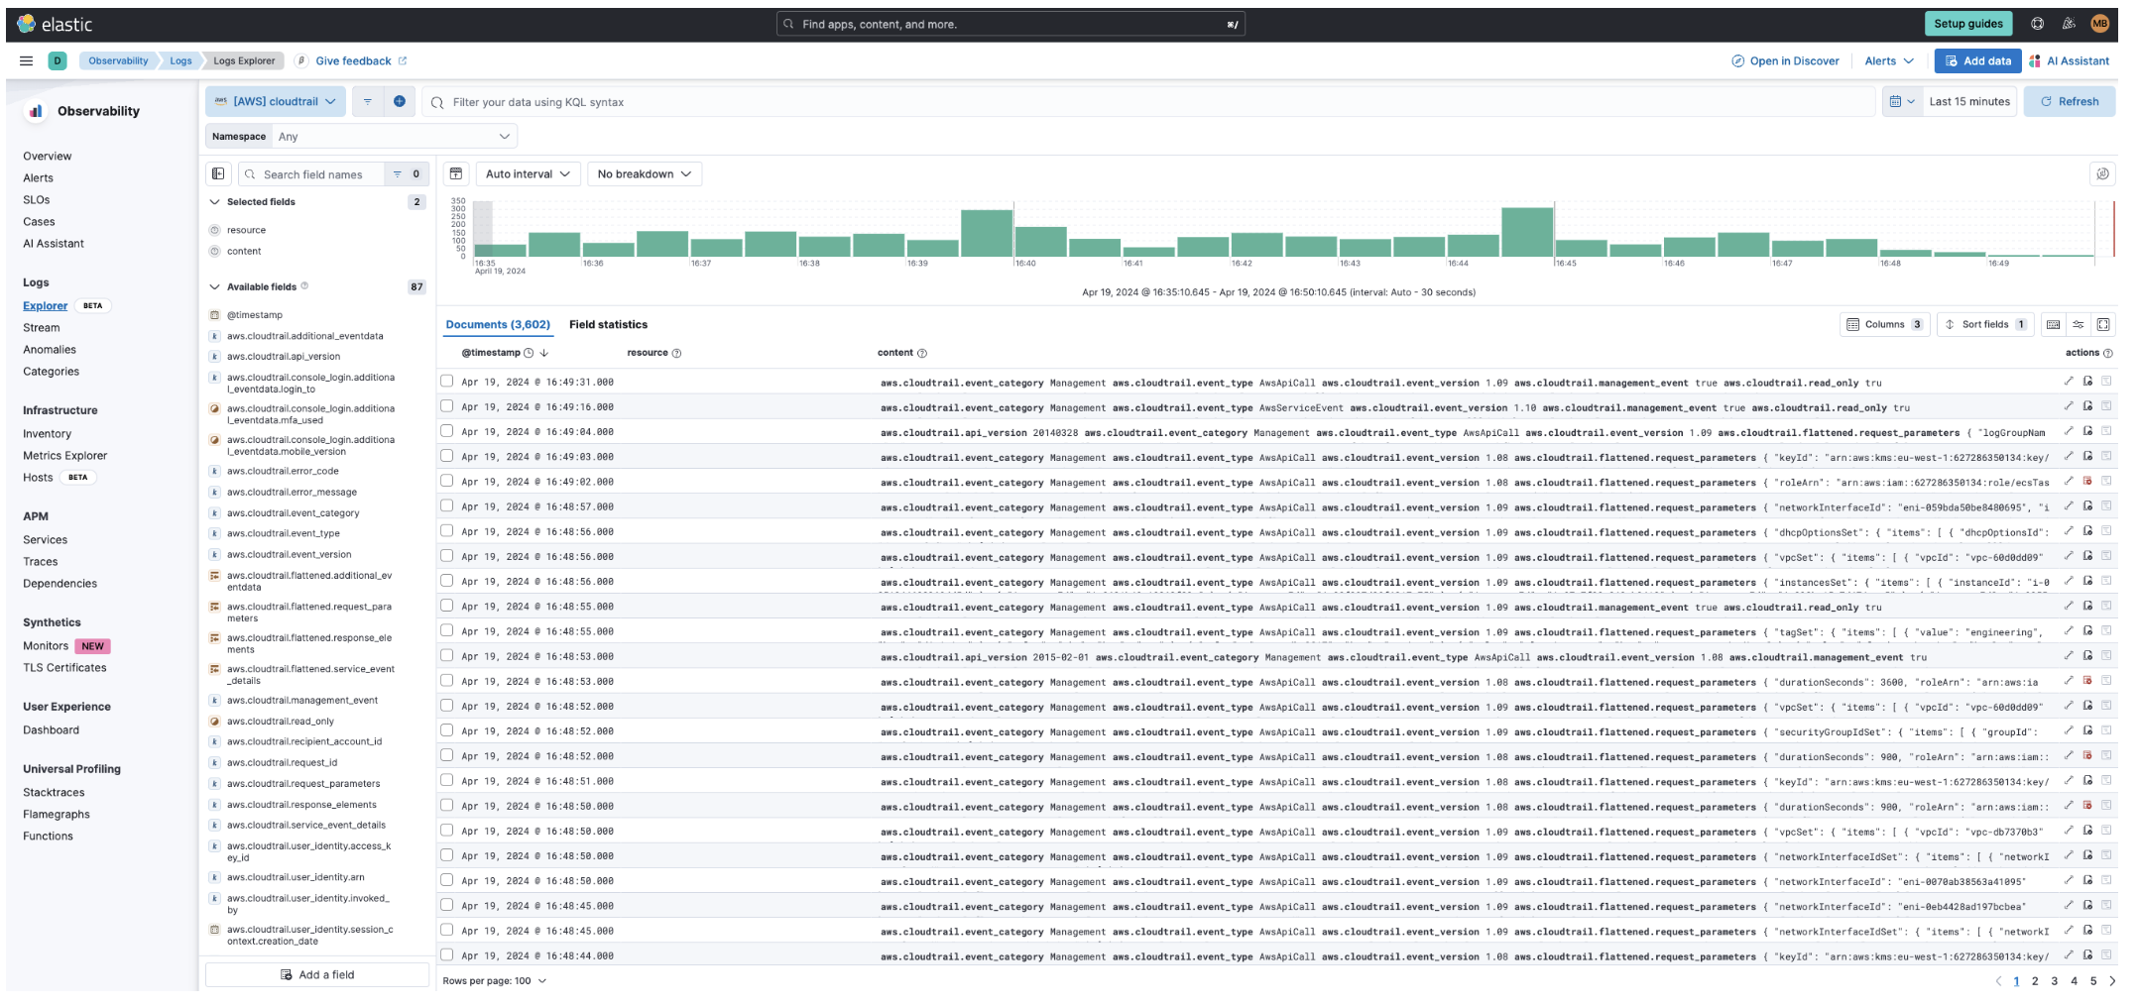Open Elastic help icon in the header
The height and width of the screenshot is (1007, 2140).
click(x=2036, y=23)
